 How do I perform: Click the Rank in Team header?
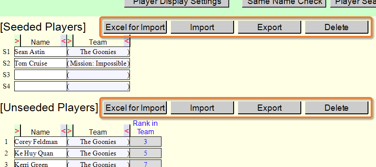click(x=146, y=128)
